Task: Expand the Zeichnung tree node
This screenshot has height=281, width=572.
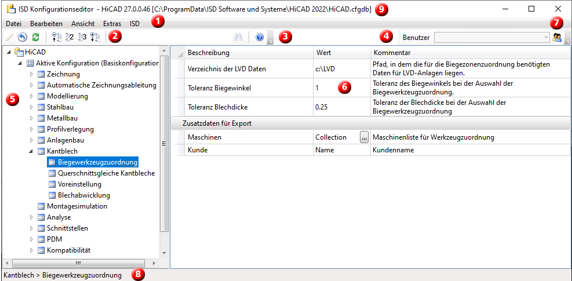Action: [x=31, y=74]
